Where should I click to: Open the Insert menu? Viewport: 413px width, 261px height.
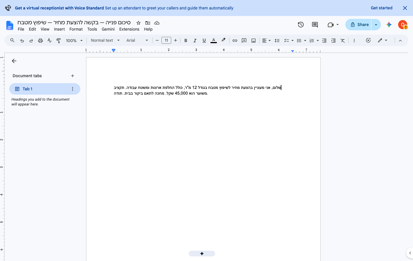tap(59, 29)
